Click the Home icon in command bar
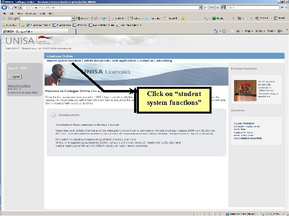Image resolution: width=289 pixels, height=216 pixels. pyautogui.click(x=216, y=31)
